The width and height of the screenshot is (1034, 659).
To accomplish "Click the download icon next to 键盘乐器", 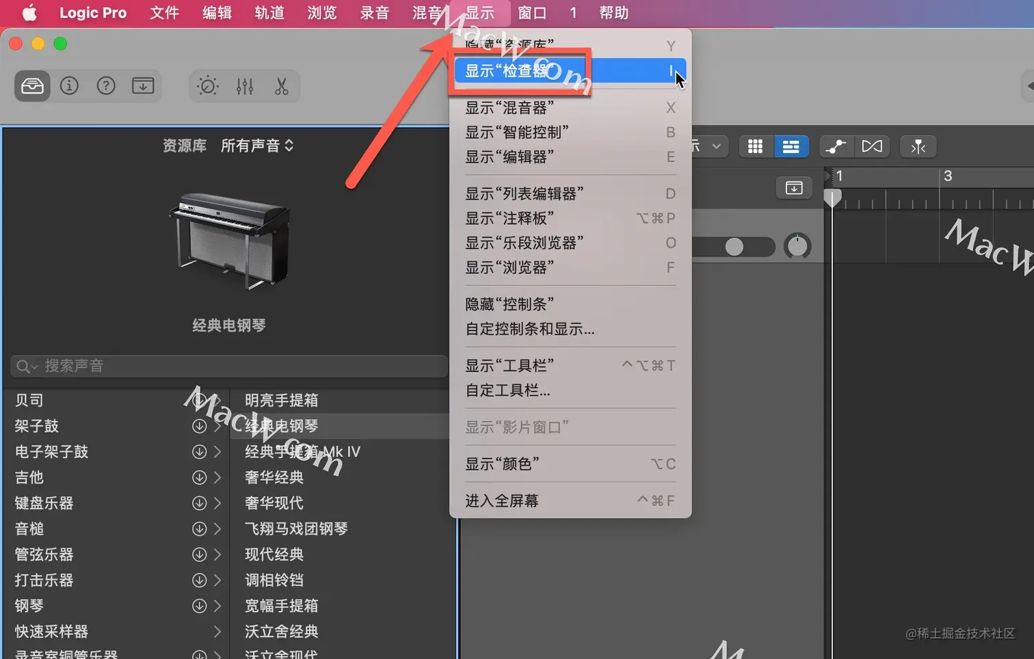I will [x=199, y=503].
